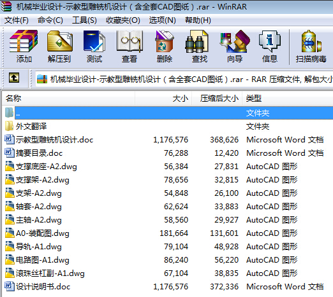Viewport: 333px width, 297px height.
Task: Click the WinRAR title bar app icon
Action: (x=6, y=6)
